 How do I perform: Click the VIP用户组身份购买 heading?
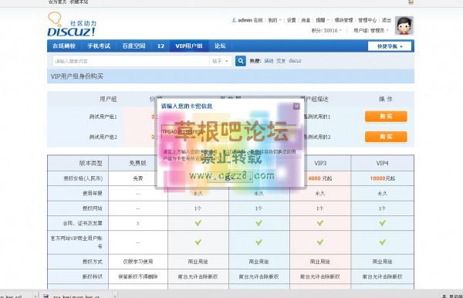coord(76,76)
